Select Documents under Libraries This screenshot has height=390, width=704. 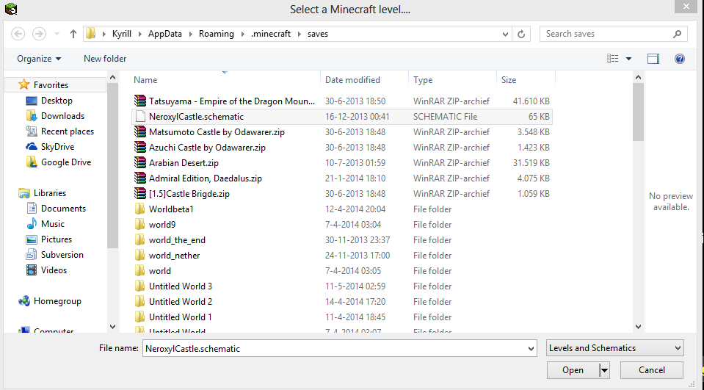pyautogui.click(x=63, y=209)
